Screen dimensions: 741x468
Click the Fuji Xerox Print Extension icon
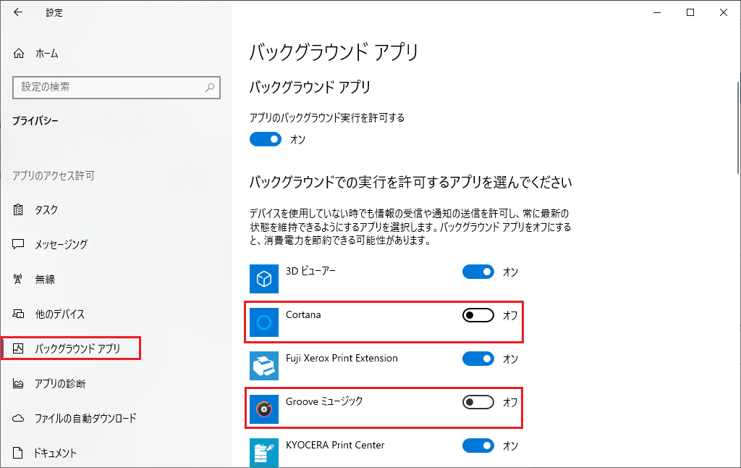tap(264, 366)
